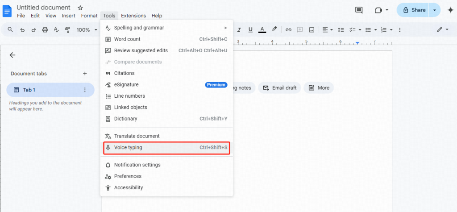Open the Help menu
The height and width of the screenshot is (212, 457).
click(157, 16)
